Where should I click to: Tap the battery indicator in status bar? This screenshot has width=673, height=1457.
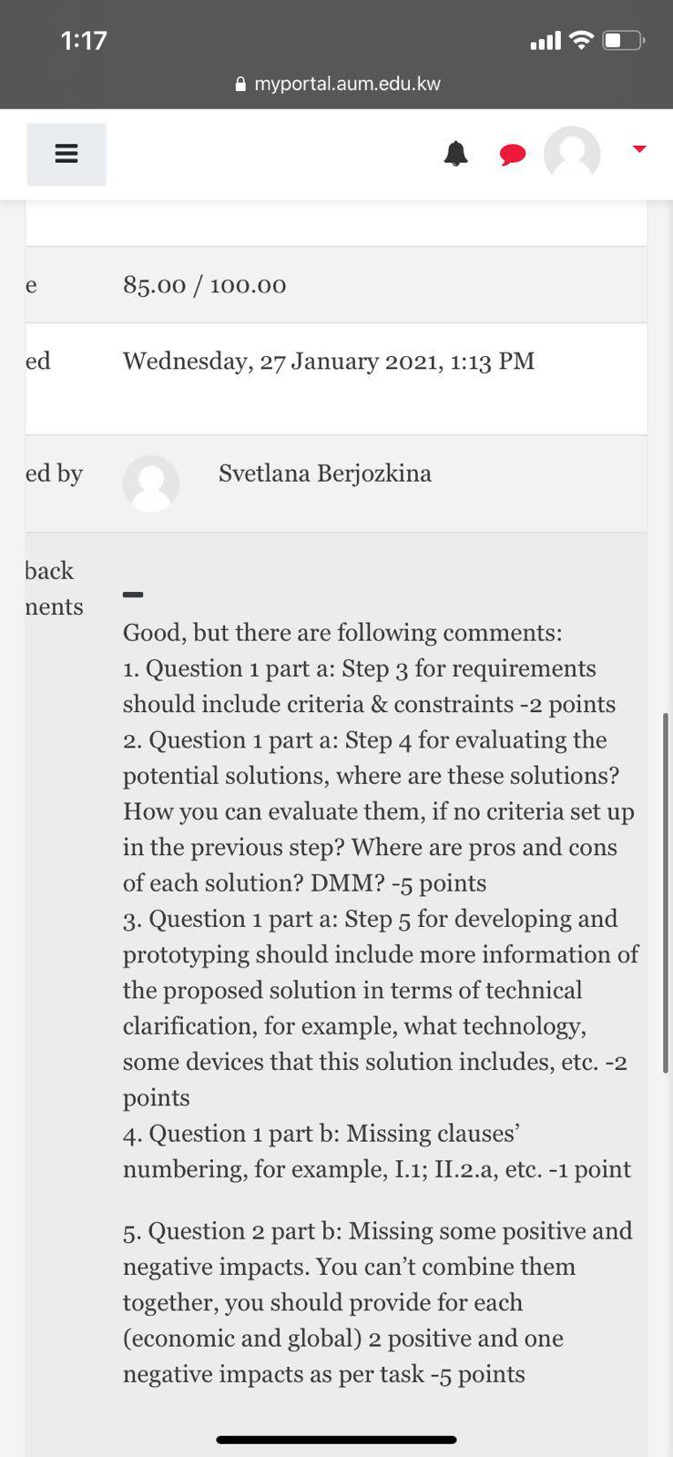pos(624,40)
